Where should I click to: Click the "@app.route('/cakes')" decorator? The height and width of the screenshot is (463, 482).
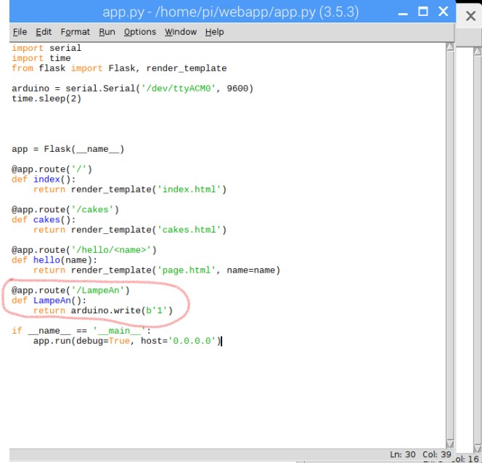coord(65,209)
